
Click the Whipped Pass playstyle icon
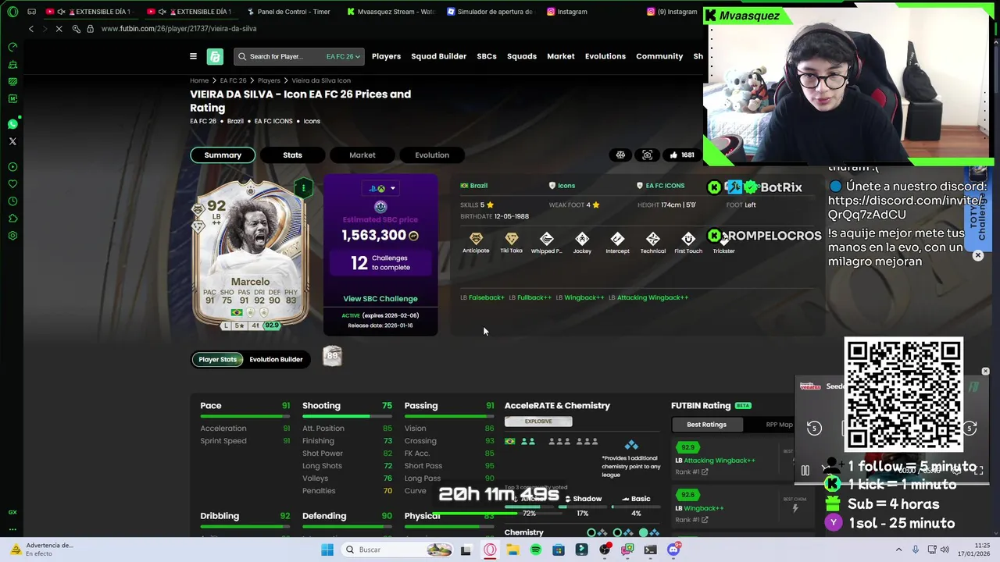(547, 239)
